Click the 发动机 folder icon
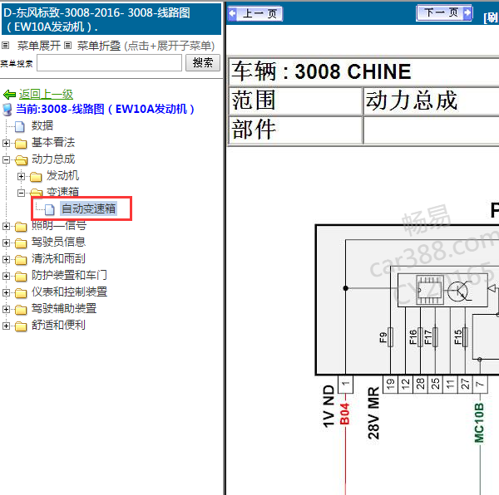 [x=36, y=177]
